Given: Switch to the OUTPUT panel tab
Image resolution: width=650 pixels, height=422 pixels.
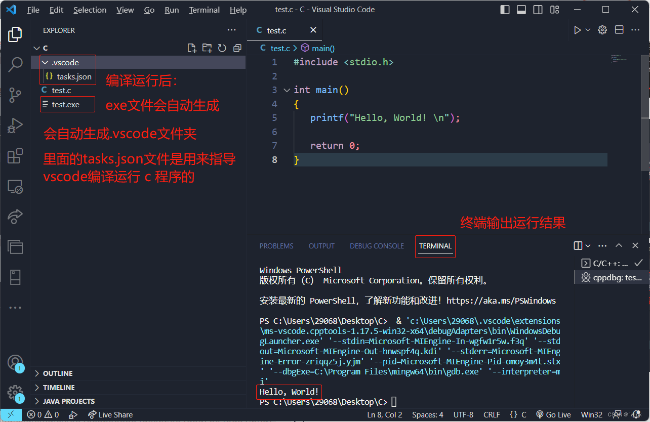Looking at the screenshot, I should 321,246.
